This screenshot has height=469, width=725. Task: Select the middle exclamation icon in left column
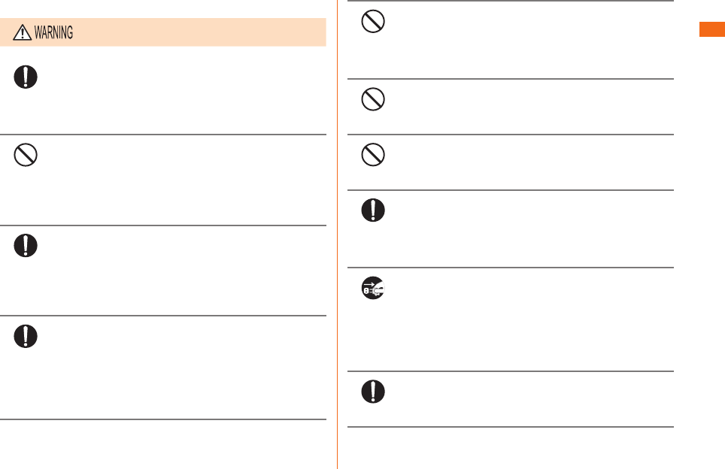click(x=26, y=245)
